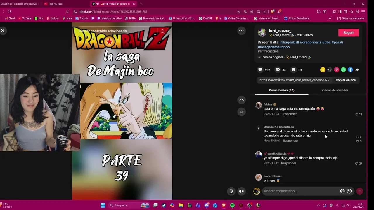This screenshot has width=374, height=210.
Task: Click the Añadir comentario input field
Action: 301,191
